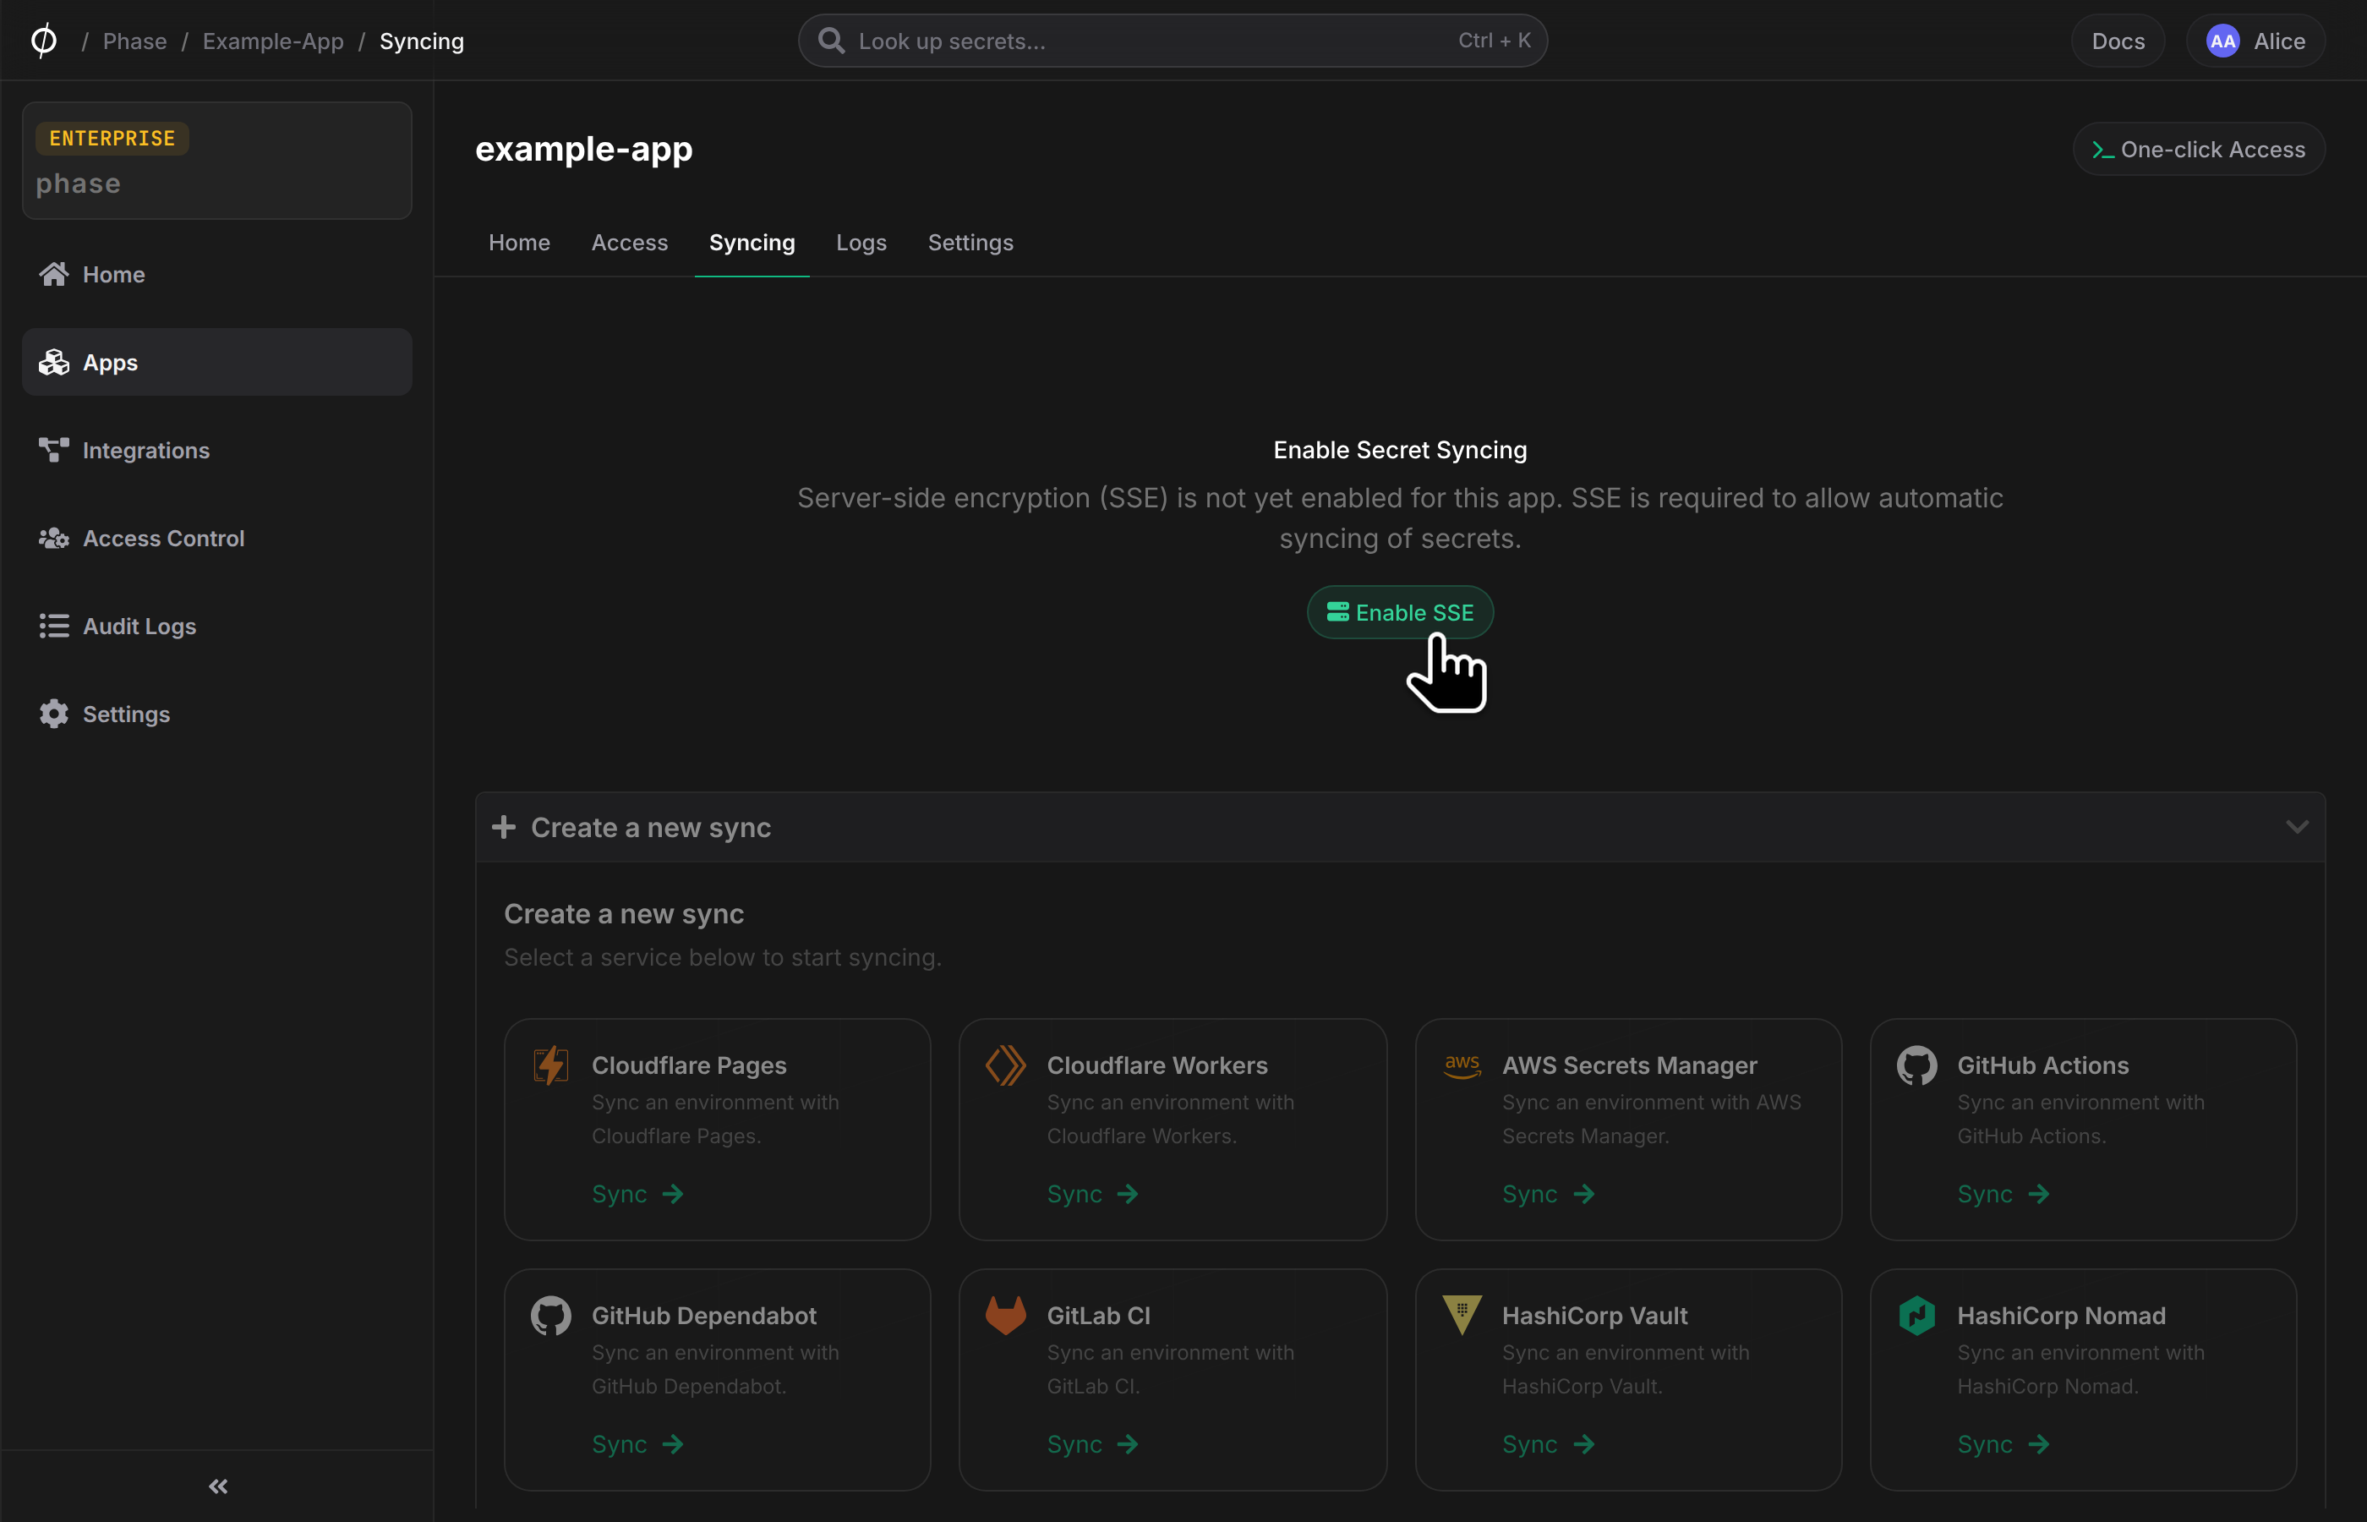Open Access Control in the sidebar
This screenshot has height=1522, width=2367.
click(217, 538)
